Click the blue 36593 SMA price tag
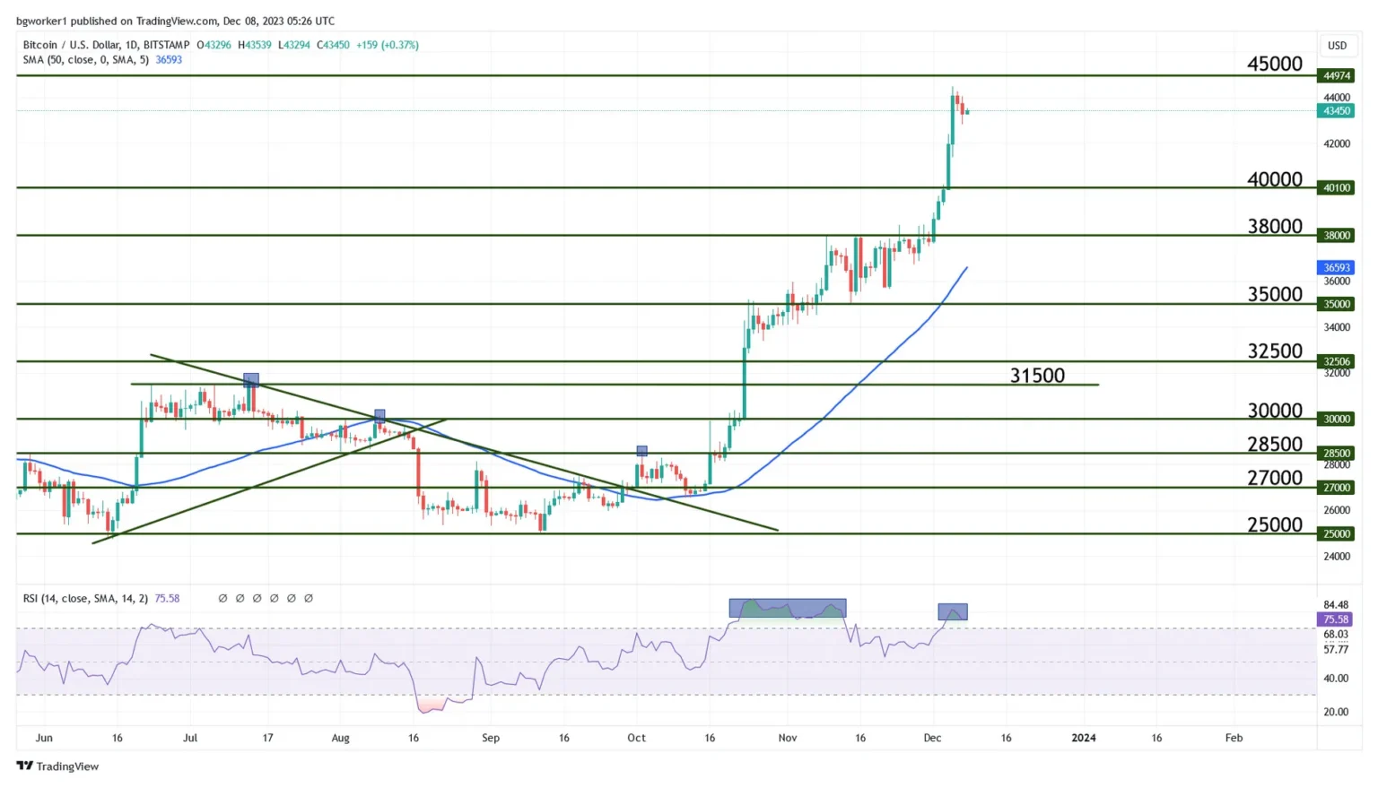The height and width of the screenshot is (788, 1378). (1336, 267)
